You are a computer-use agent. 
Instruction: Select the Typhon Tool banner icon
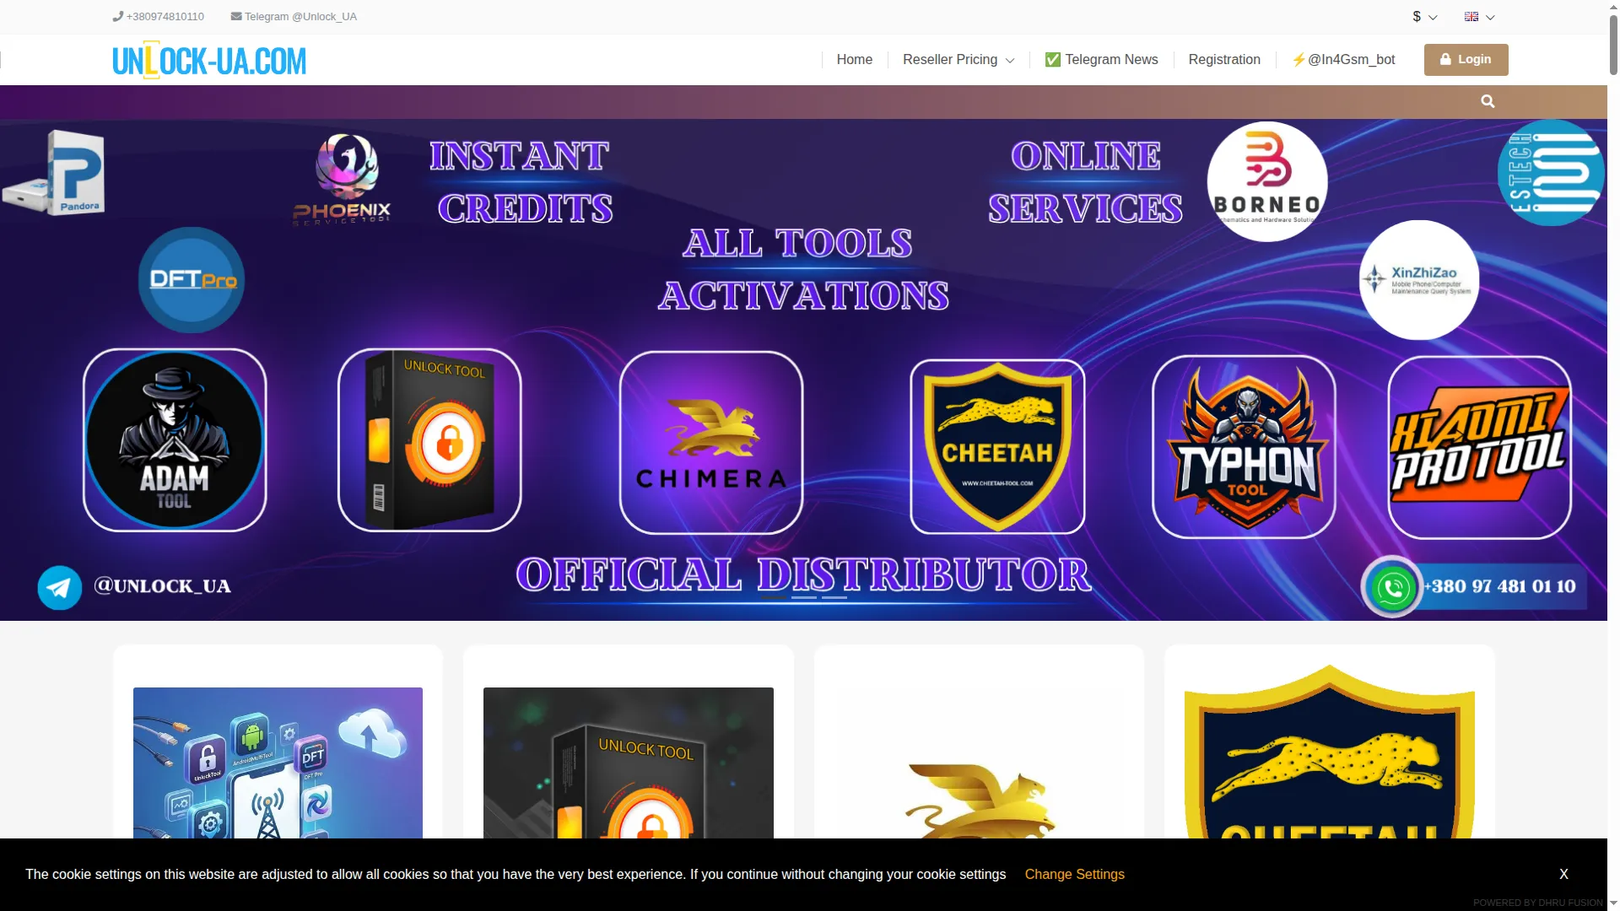click(1244, 447)
